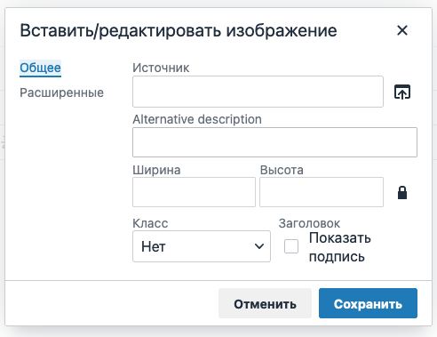The image size is (437, 337).
Task: Click the Класс field label
Action: point(150,223)
